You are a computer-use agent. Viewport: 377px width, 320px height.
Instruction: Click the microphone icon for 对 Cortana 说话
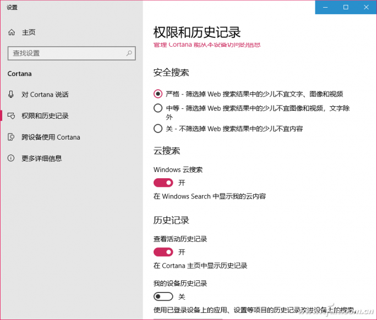[11, 95]
